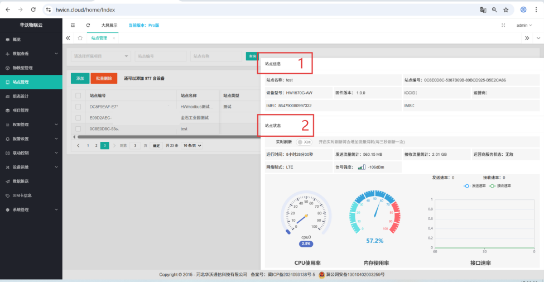This screenshot has width=544, height=282.
Task: Select current page 3 in pagination
Action: 105,146
